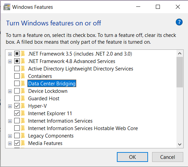
Task: Check the Data Center Bridging box
Action: [17, 83]
